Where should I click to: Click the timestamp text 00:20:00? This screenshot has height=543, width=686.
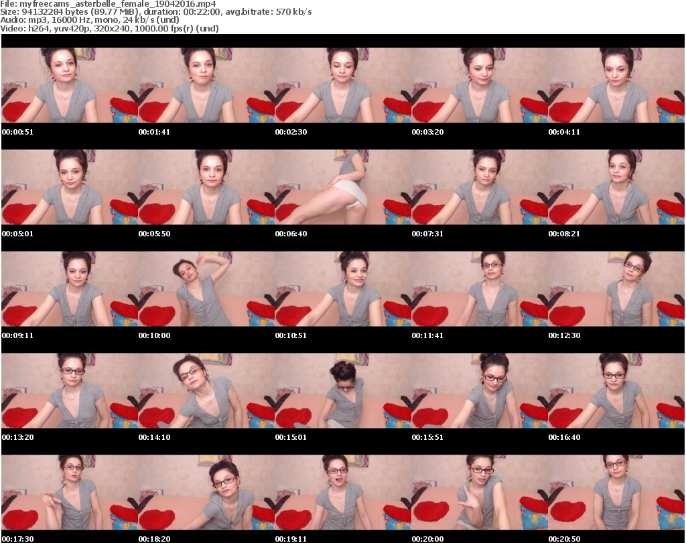click(x=427, y=539)
